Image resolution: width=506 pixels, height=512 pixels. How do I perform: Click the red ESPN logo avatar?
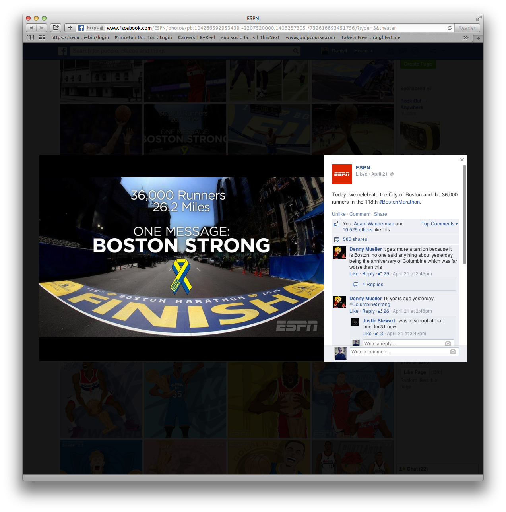tap(342, 174)
